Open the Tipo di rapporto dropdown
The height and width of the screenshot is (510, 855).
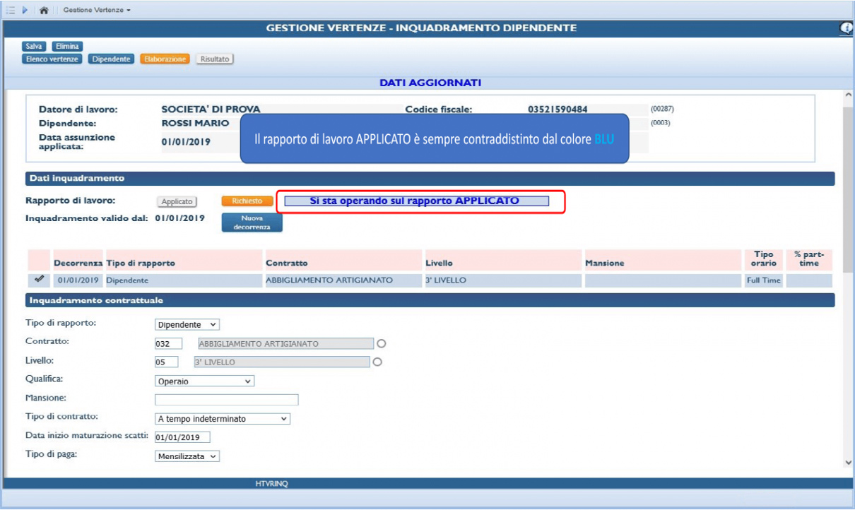pyautogui.click(x=187, y=325)
